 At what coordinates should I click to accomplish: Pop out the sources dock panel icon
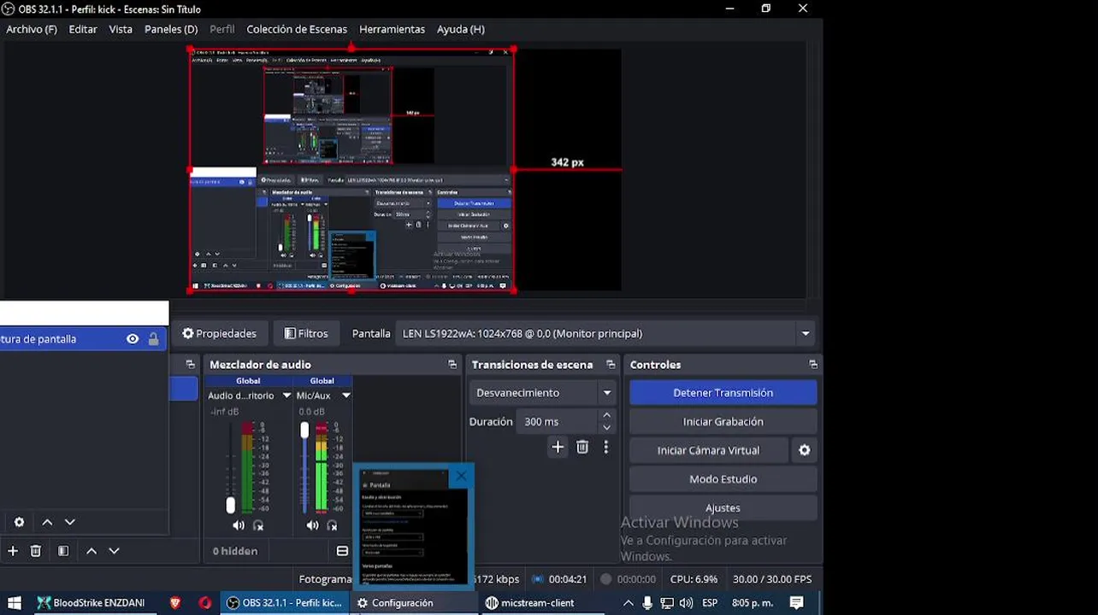191,365
